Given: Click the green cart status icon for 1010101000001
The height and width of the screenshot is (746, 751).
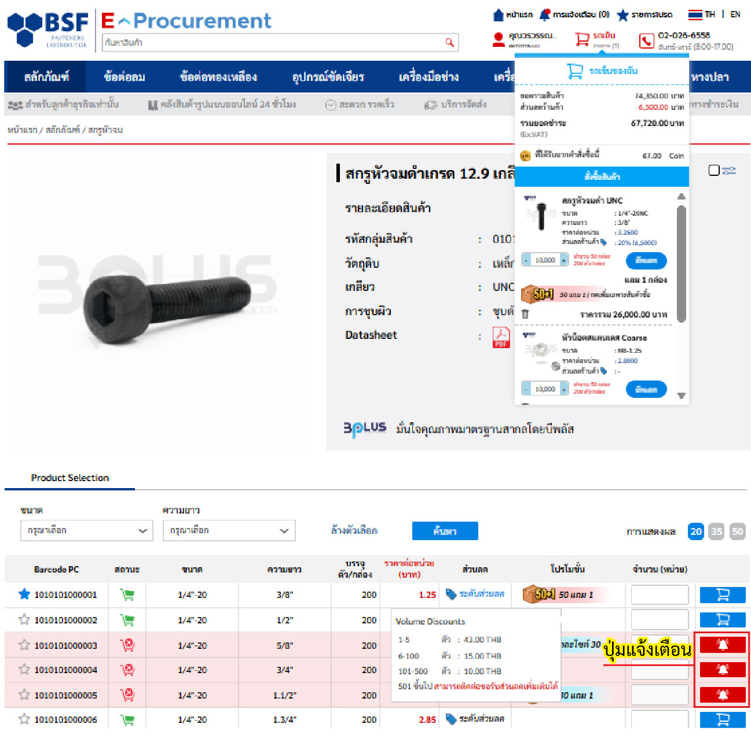Looking at the screenshot, I should pyautogui.click(x=127, y=594).
